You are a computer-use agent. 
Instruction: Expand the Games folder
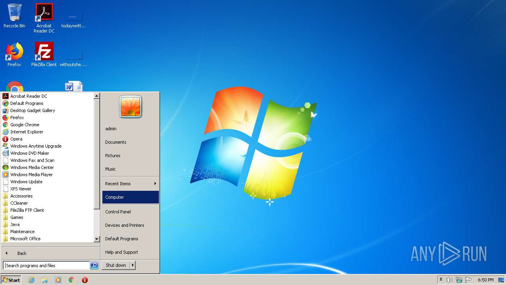coord(47,217)
